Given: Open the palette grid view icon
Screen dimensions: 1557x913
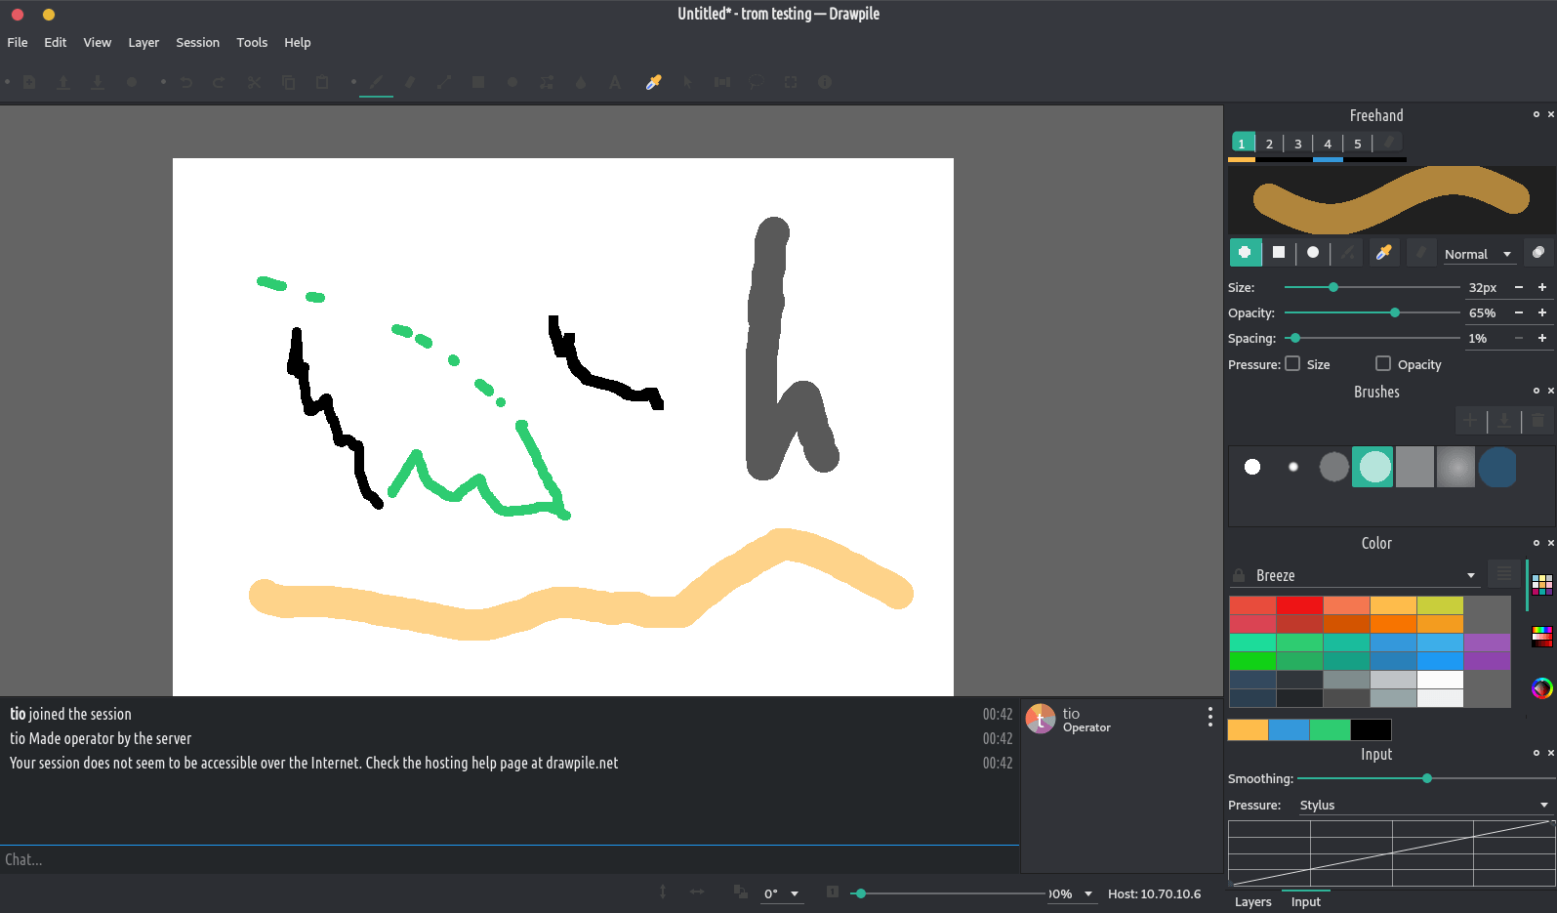Looking at the screenshot, I should tap(1542, 585).
